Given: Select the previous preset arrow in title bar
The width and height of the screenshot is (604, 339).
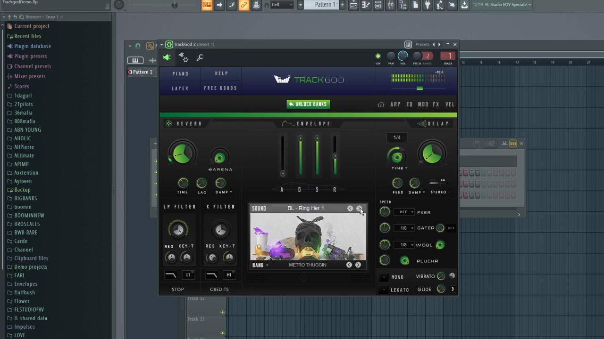Looking at the screenshot, I should click(x=434, y=44).
